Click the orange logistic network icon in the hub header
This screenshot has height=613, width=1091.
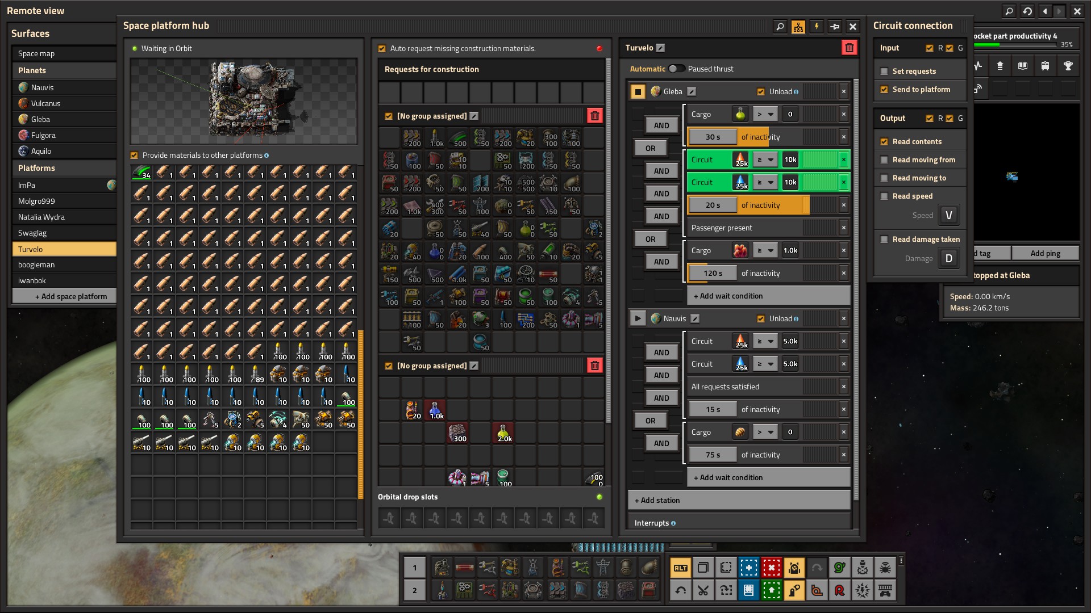click(x=798, y=26)
